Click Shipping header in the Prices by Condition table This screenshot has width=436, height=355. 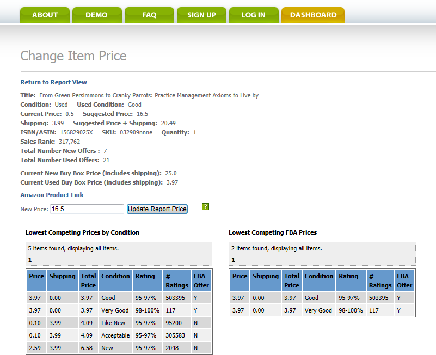62,276
